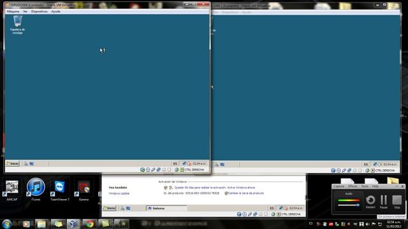Select Garena desktop shortcut
408x229 pixels.
(84, 190)
